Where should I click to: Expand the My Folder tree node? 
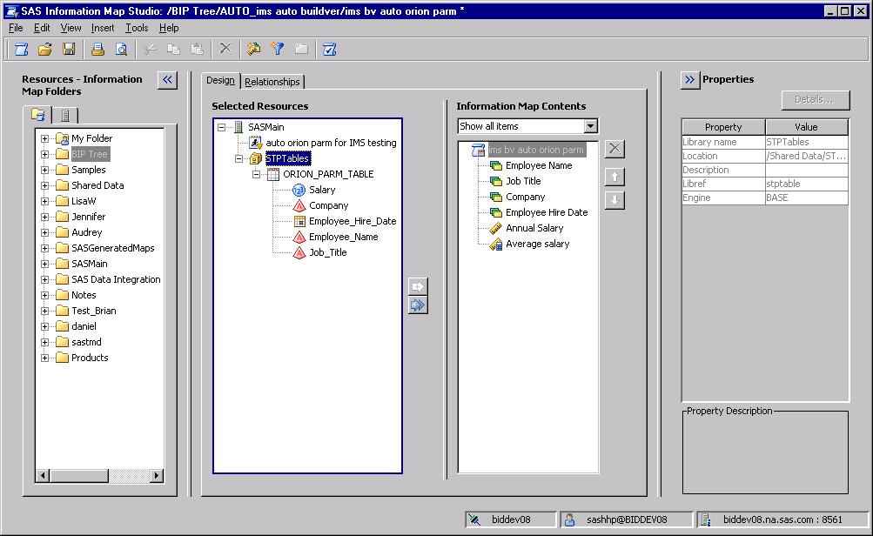(x=44, y=138)
